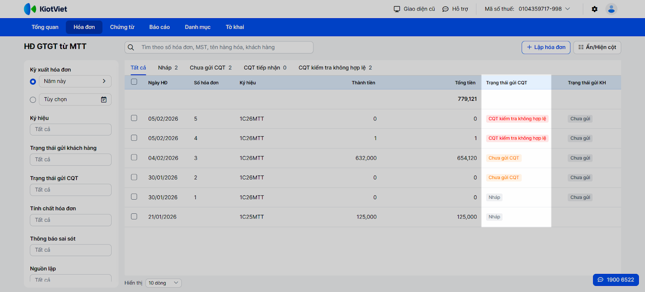Open the 1900 6522 support chat
The image size is (645, 292).
coord(616,279)
